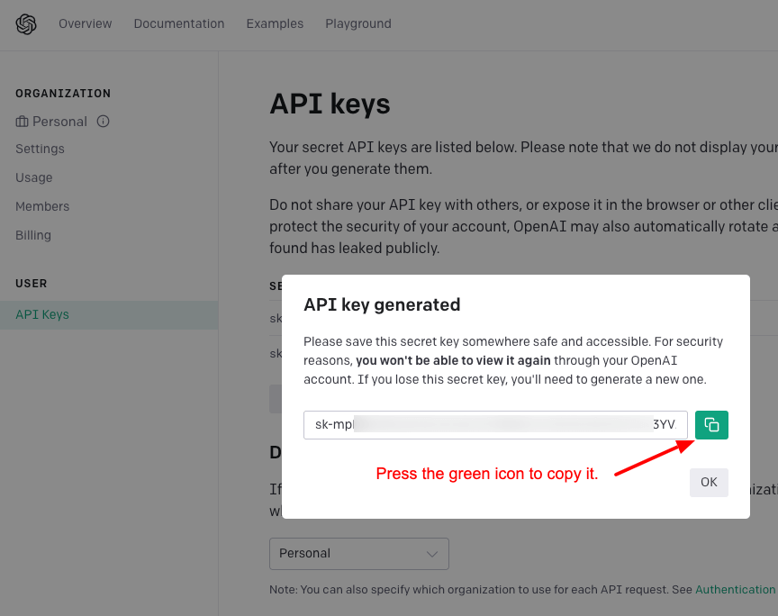Click the generated secret key field
The width and height of the screenshot is (778, 616).
495,425
